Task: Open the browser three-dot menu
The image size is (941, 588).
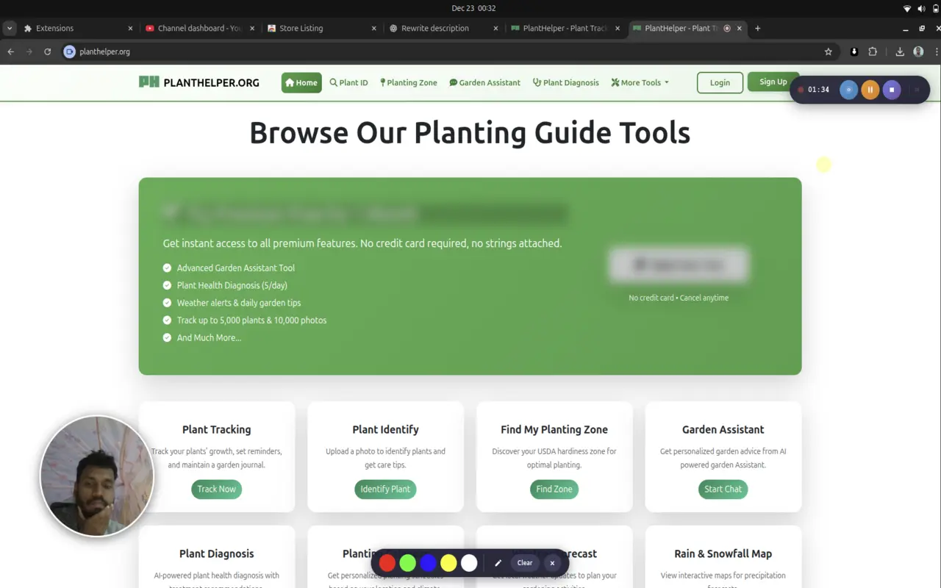Action: tap(936, 51)
